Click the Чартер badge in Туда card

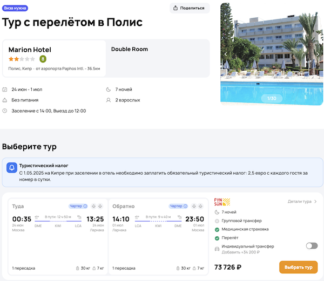tap(78, 206)
